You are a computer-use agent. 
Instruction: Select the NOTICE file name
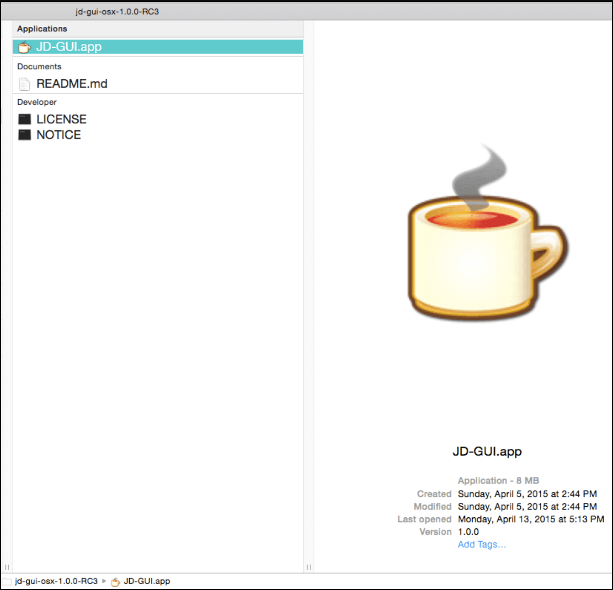pos(59,135)
